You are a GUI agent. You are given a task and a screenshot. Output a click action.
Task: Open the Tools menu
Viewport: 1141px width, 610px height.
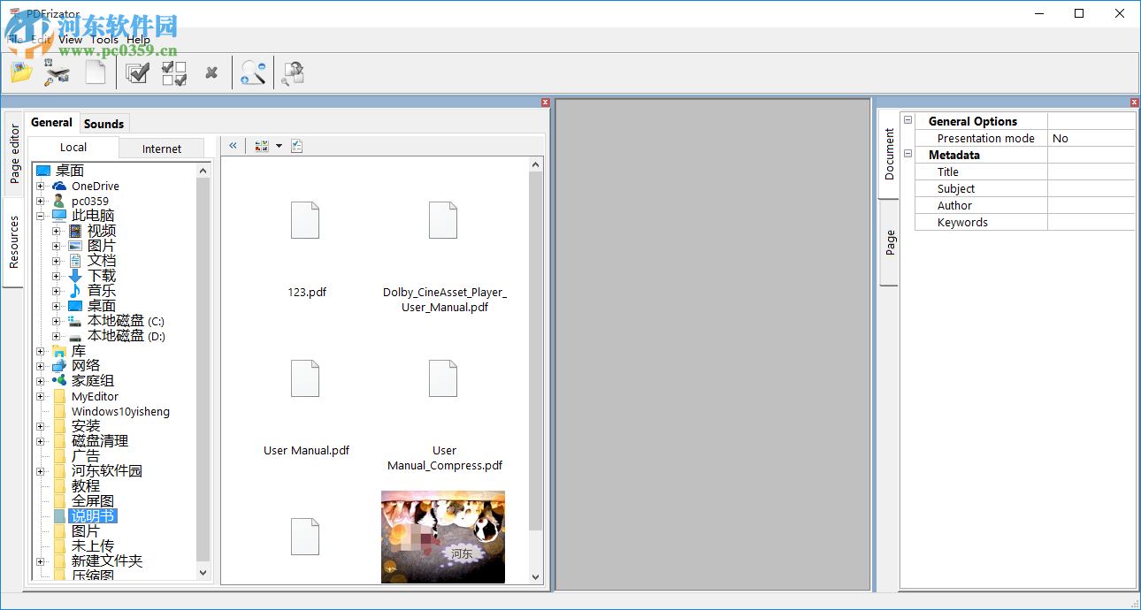tap(104, 39)
